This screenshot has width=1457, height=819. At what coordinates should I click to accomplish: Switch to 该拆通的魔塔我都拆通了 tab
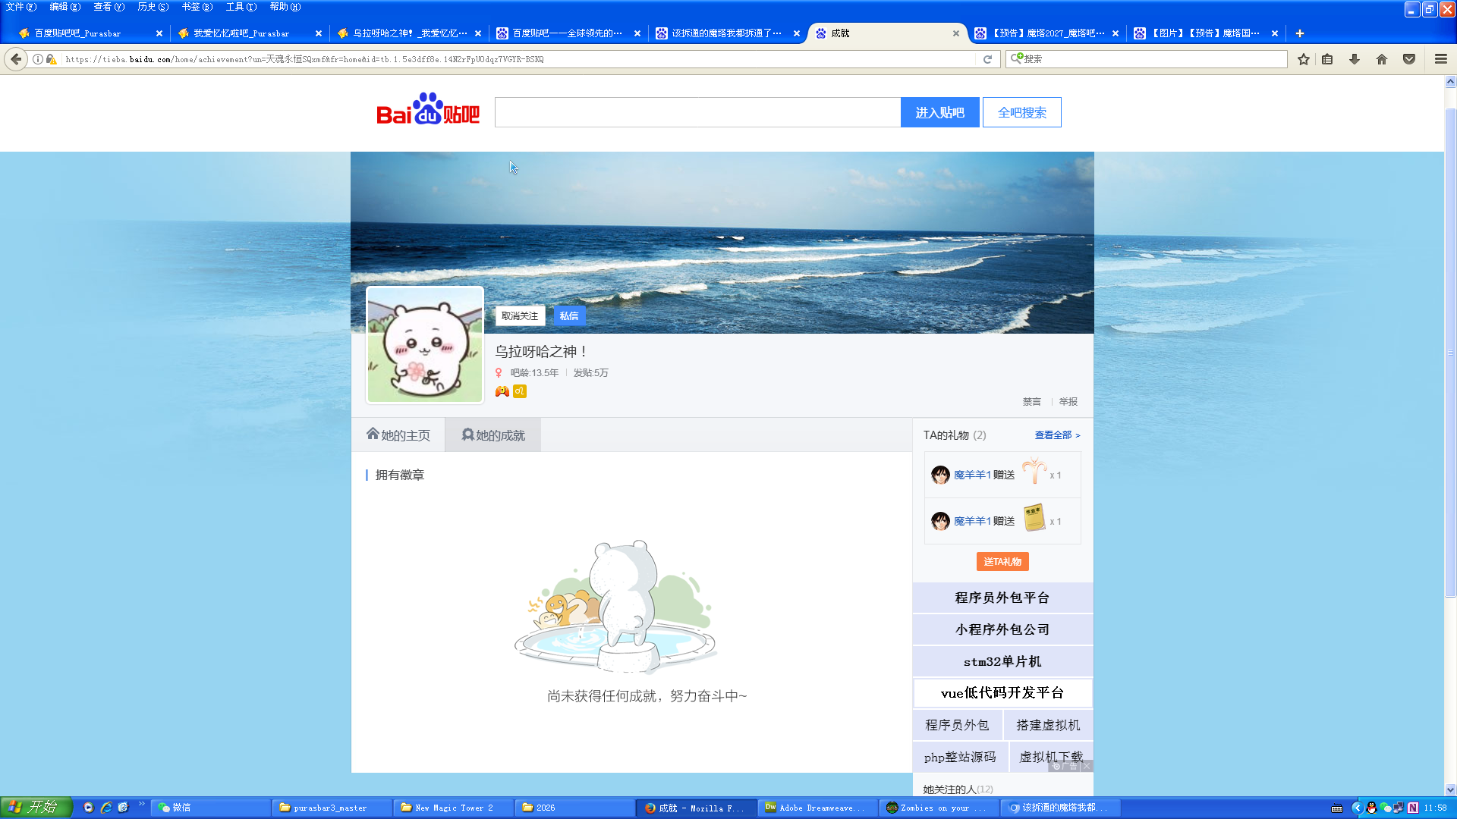727,33
